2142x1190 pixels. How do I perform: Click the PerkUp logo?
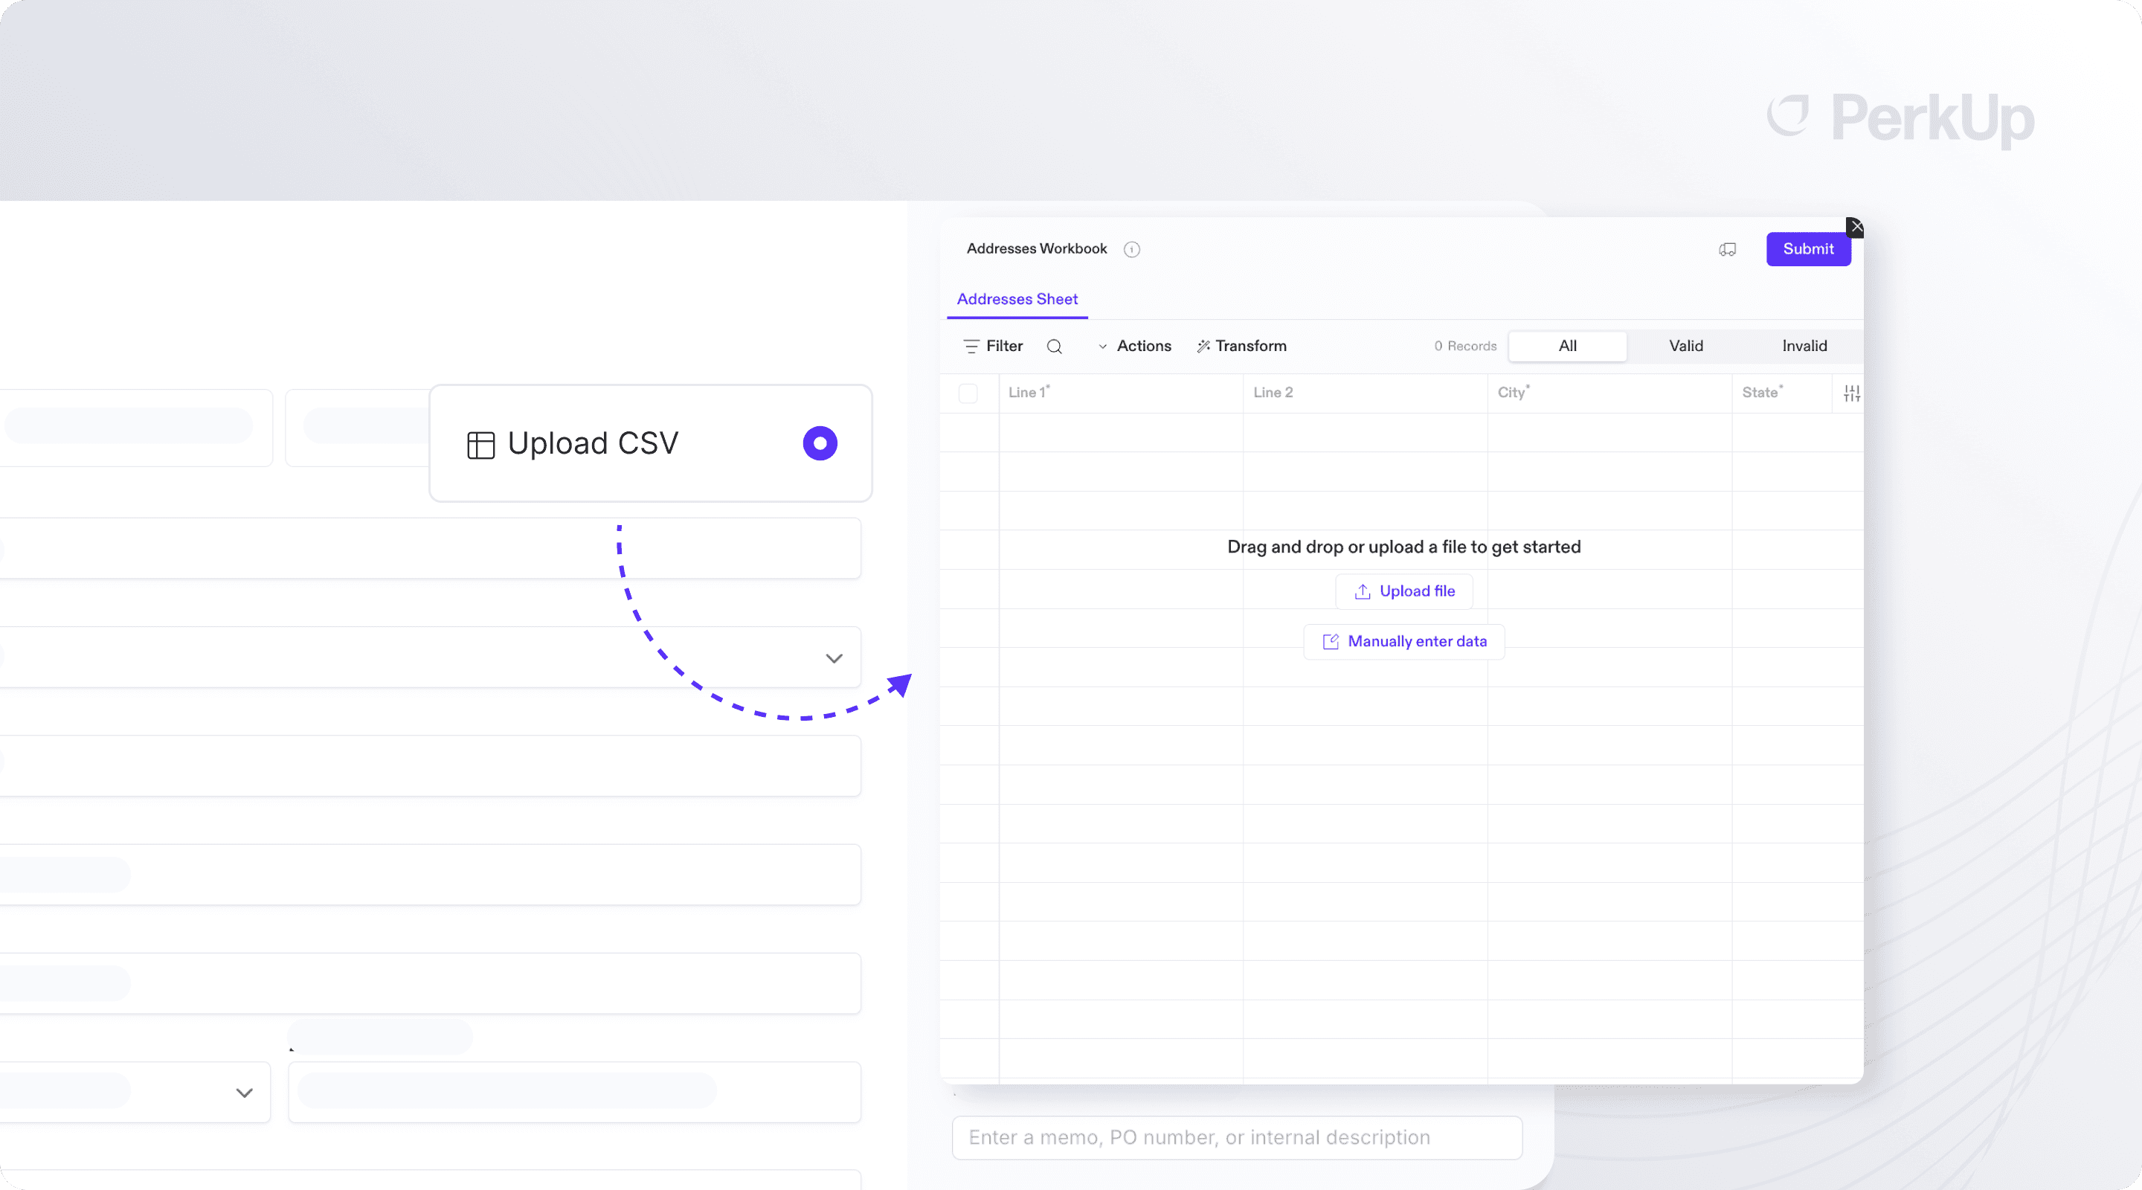[x=1900, y=118]
